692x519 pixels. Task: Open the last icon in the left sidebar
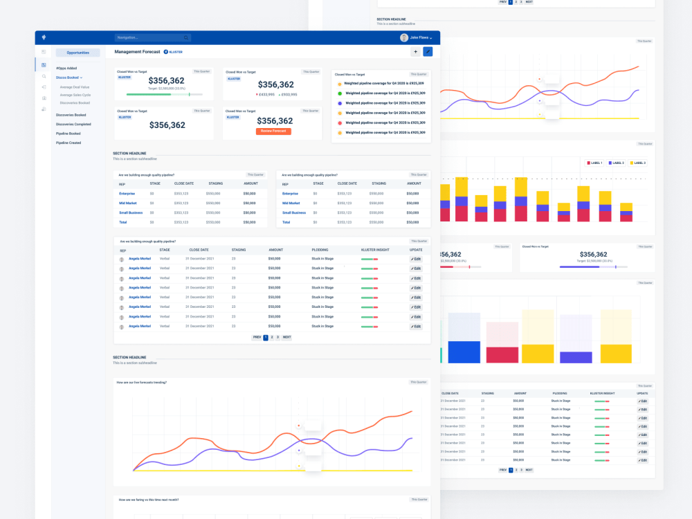[44, 109]
